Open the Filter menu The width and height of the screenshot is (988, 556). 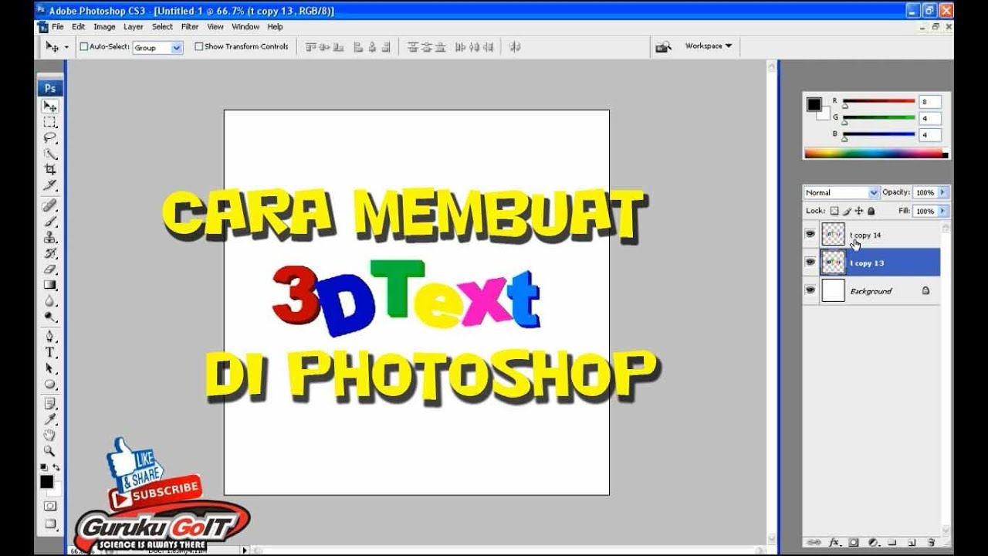tap(190, 27)
